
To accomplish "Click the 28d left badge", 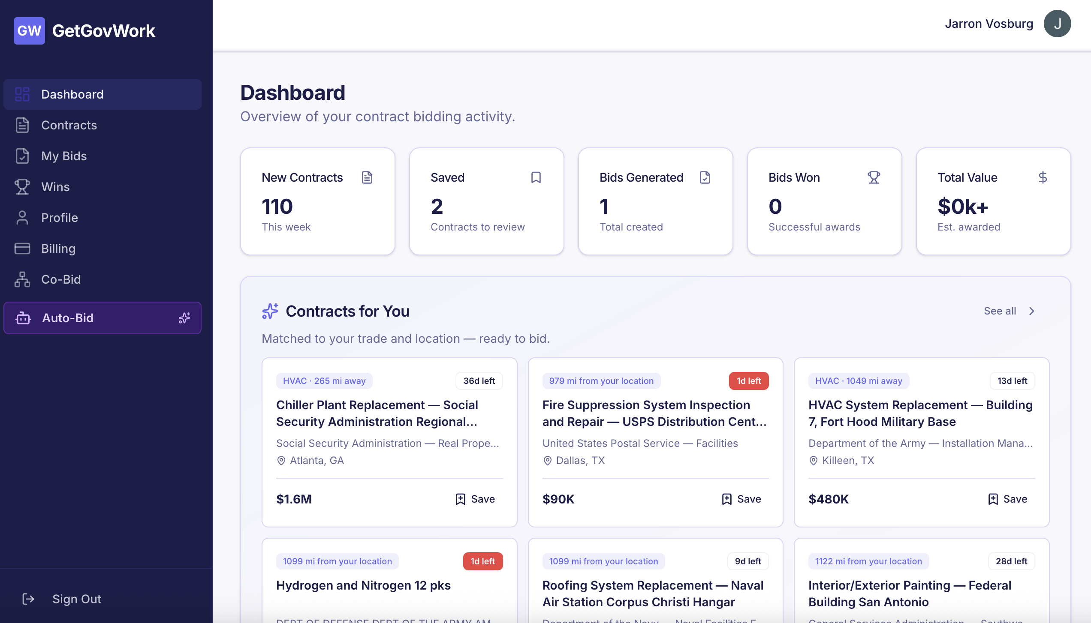I will coord(1011,561).
